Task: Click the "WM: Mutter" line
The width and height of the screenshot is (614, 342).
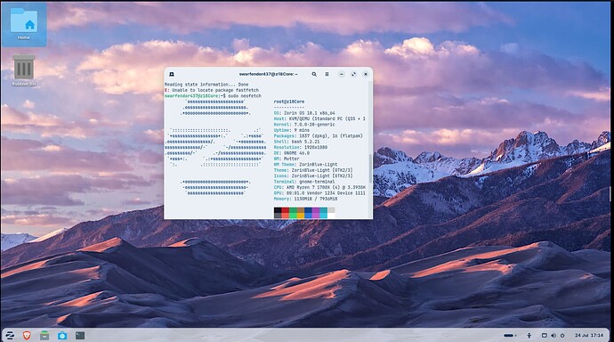Action: [x=287, y=159]
